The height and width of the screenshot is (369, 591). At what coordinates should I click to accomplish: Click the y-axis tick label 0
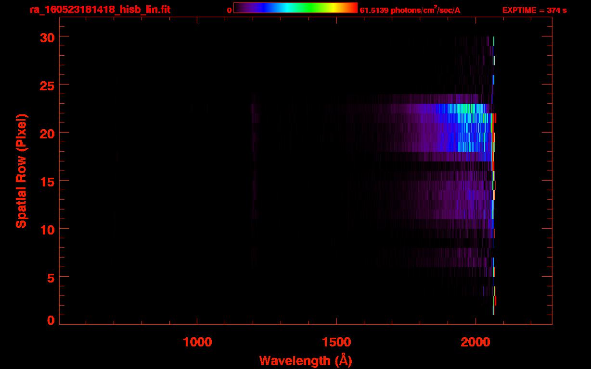coord(51,320)
